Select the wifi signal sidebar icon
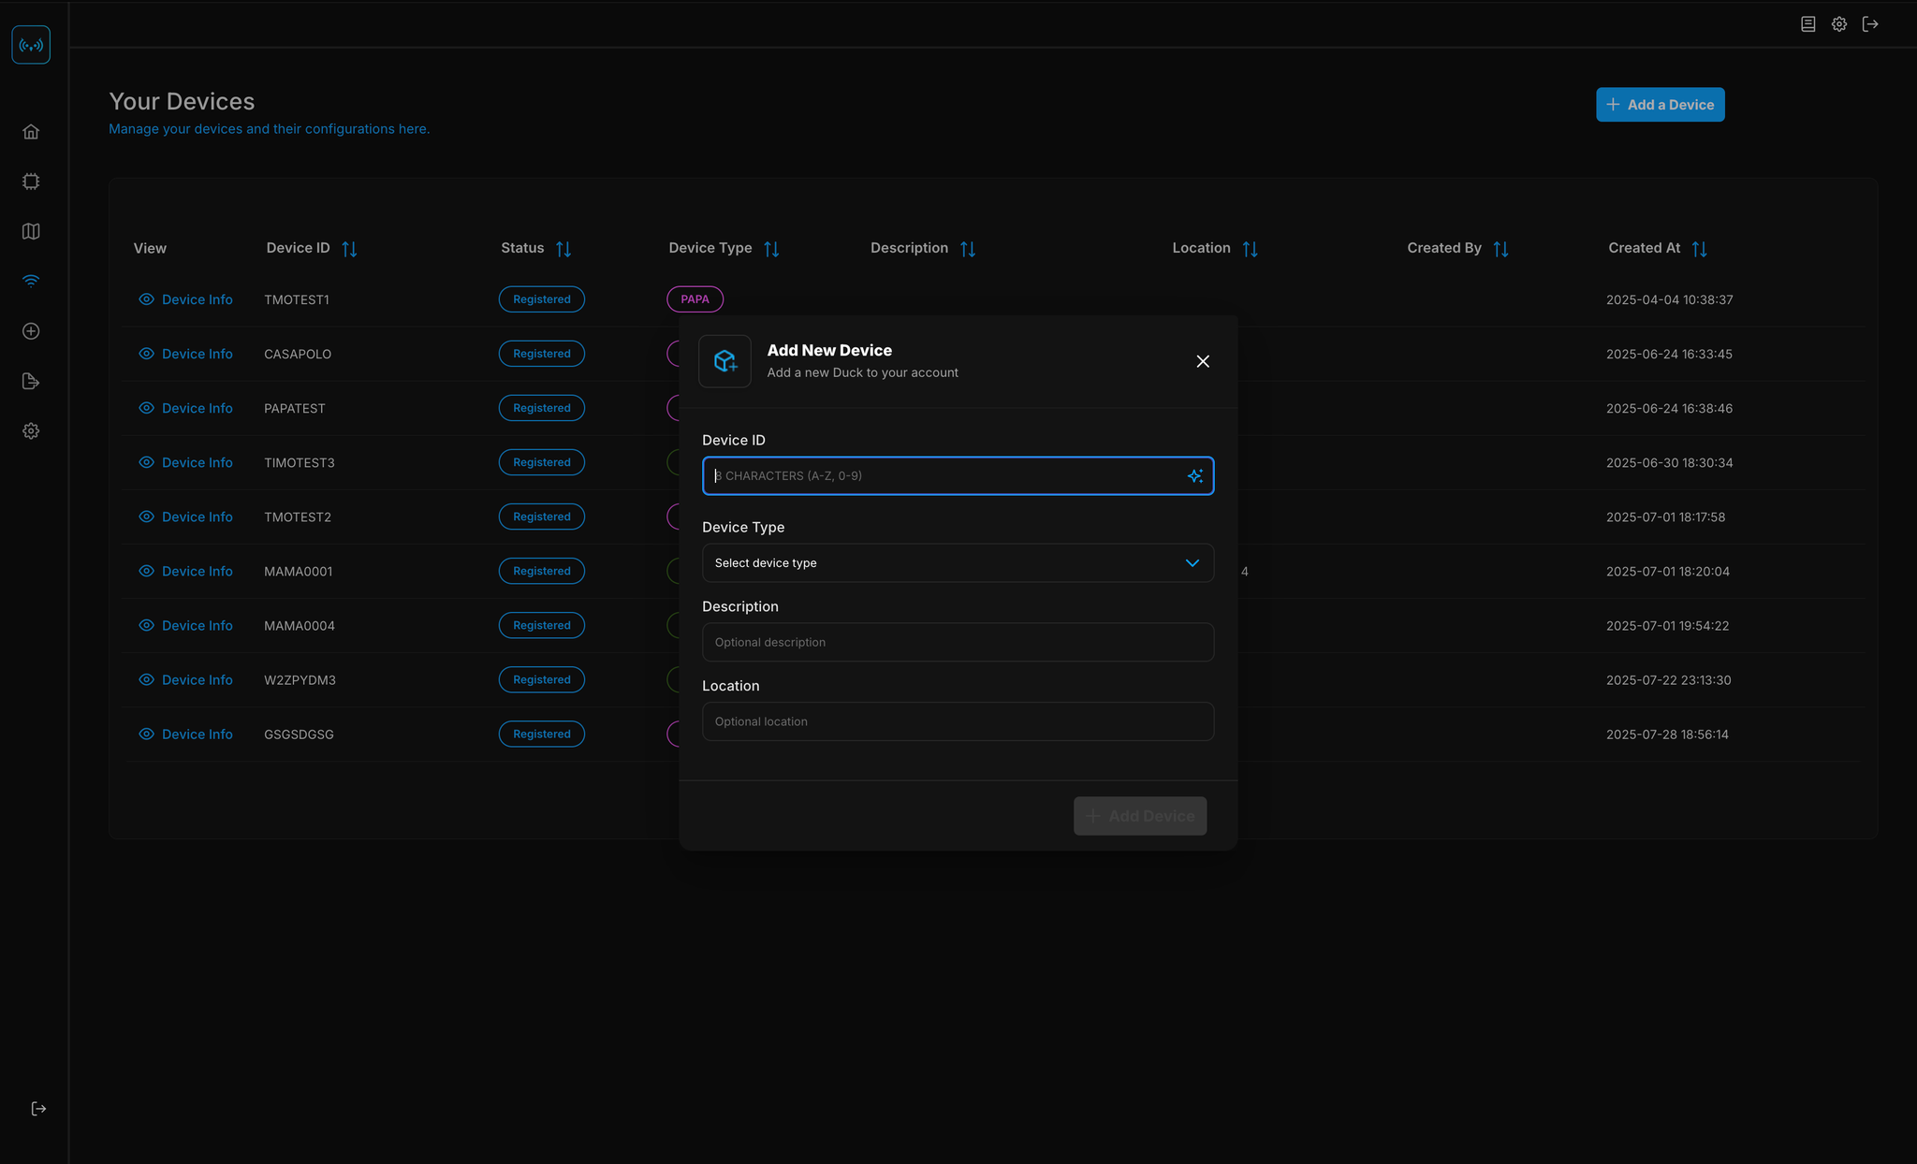Image resolution: width=1917 pixels, height=1164 pixels. click(31, 281)
